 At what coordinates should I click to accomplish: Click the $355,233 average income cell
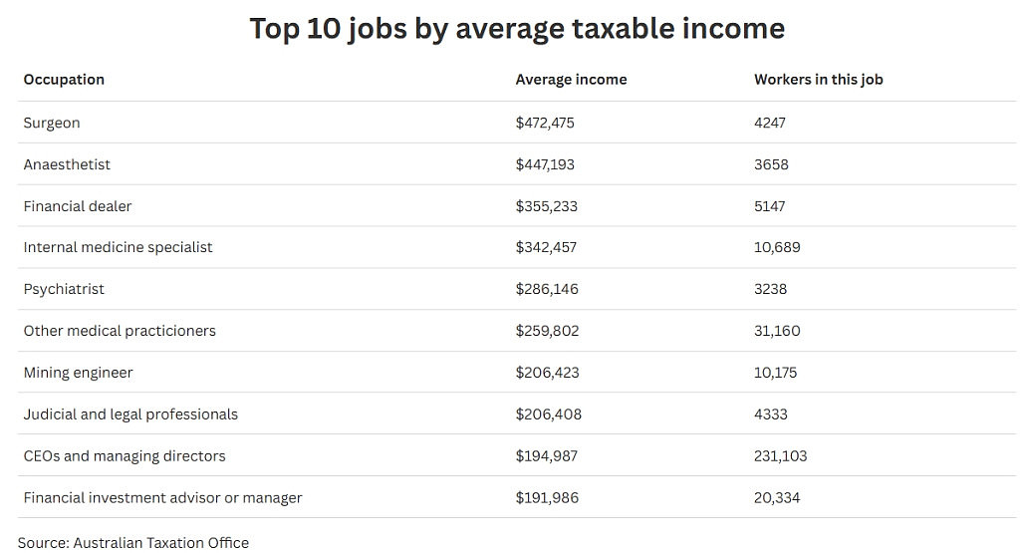click(547, 206)
